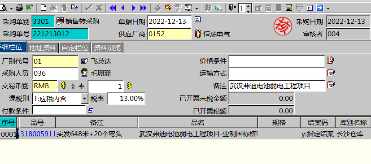Open calendar picker beside 单据日期
Viewport: 371px width, 164px height.
click(x=197, y=19)
